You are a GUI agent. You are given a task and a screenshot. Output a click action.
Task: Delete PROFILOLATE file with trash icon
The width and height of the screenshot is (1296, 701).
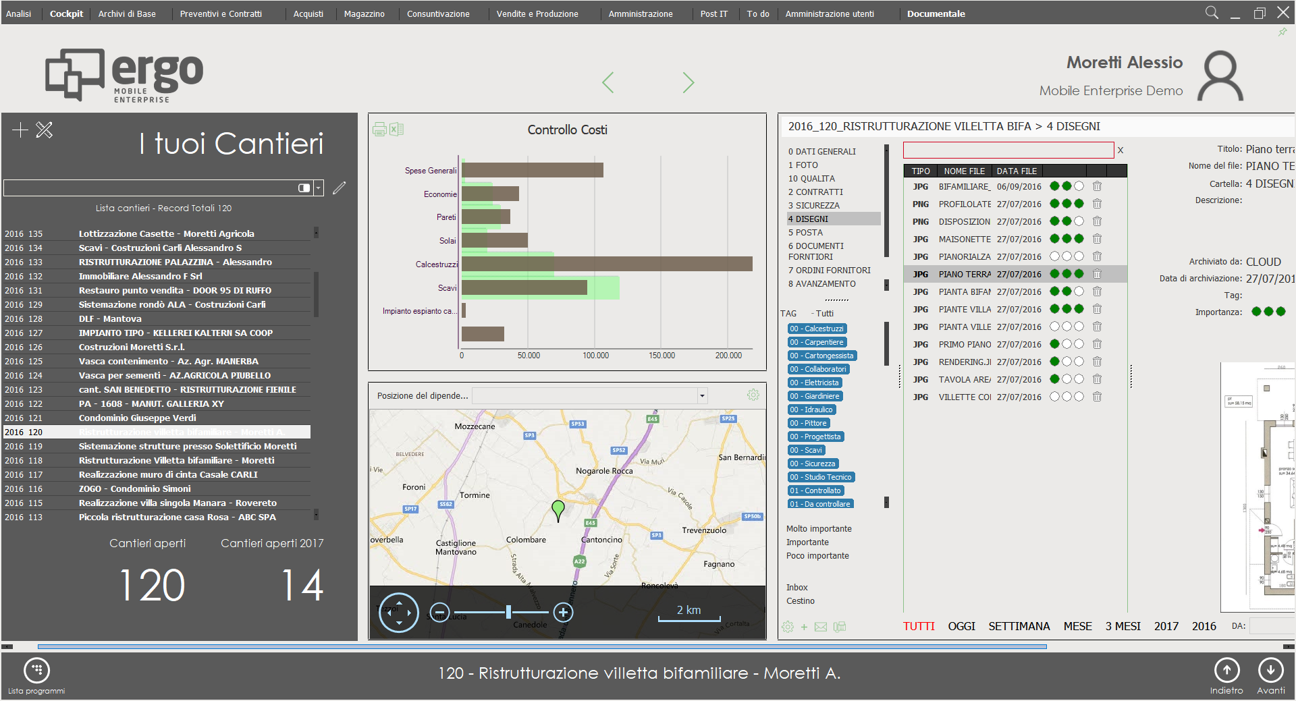click(x=1098, y=204)
